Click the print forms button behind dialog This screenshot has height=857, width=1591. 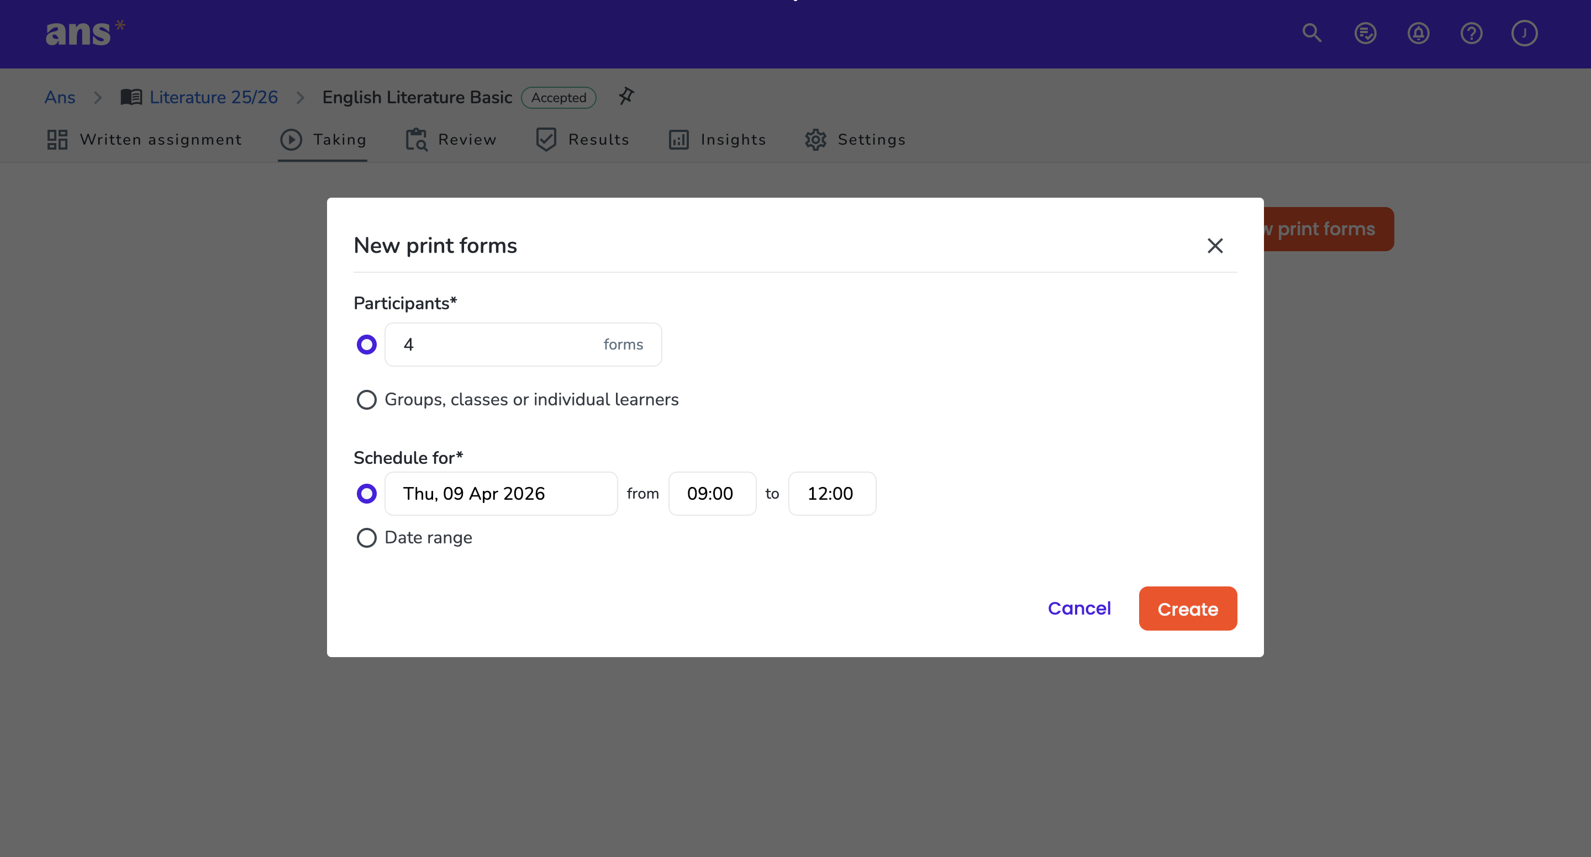point(1328,229)
